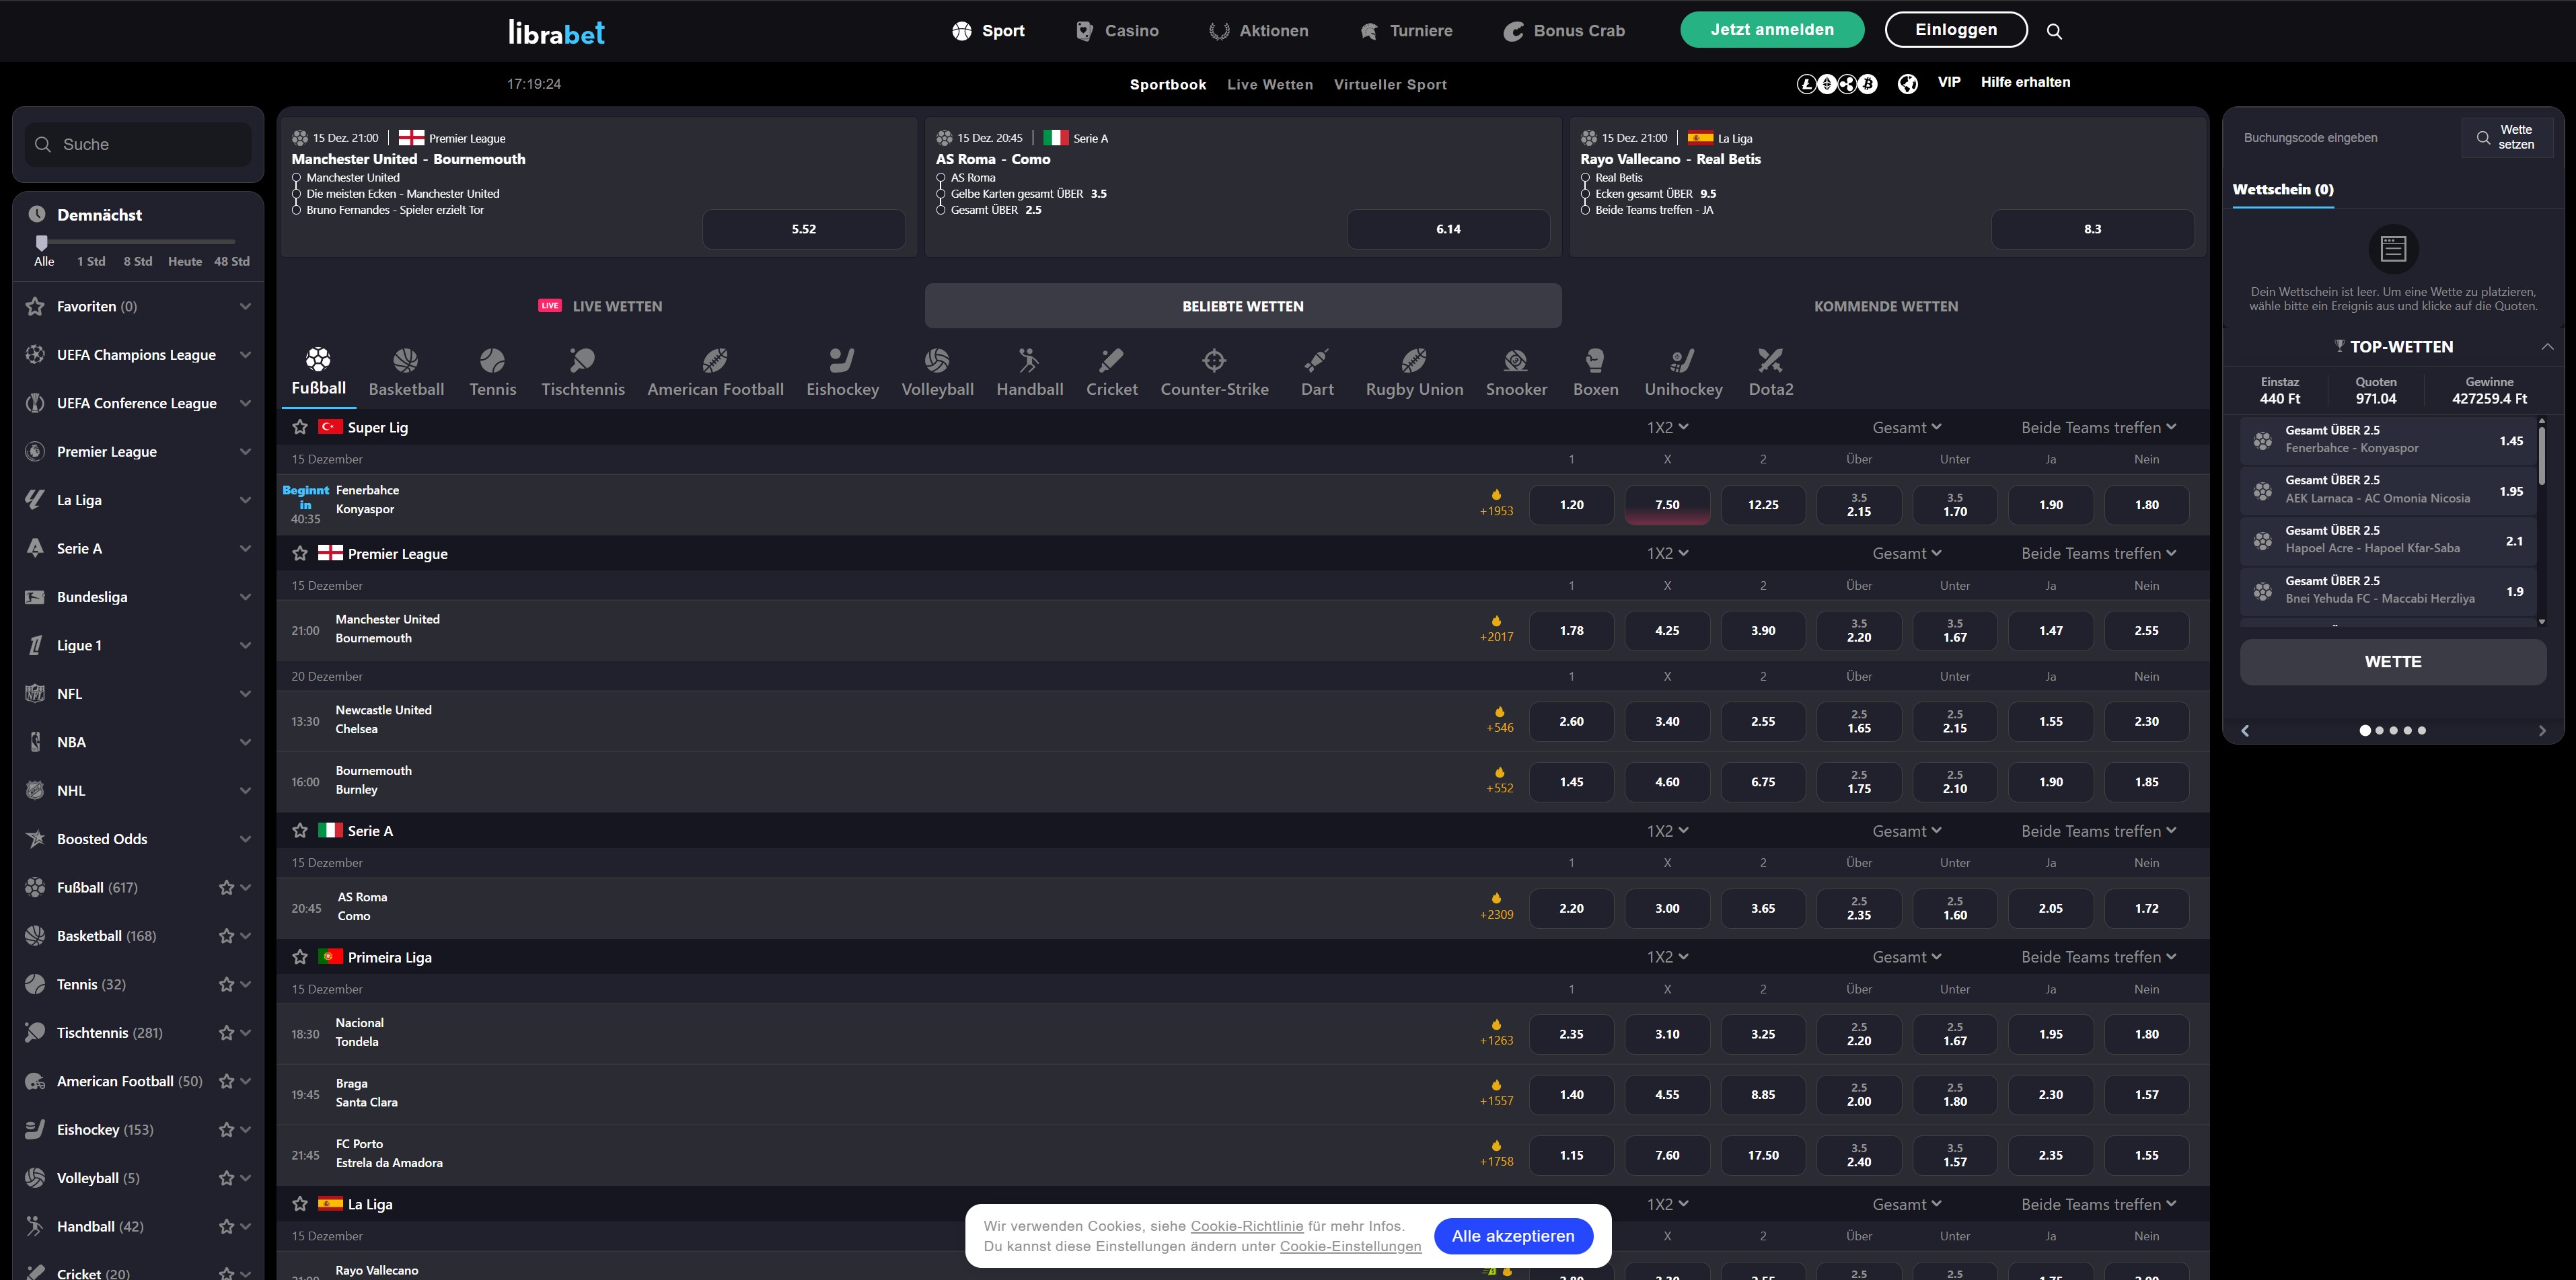Go to previous top bets slide arrow
This screenshot has width=2576, height=1280.
click(x=2245, y=731)
